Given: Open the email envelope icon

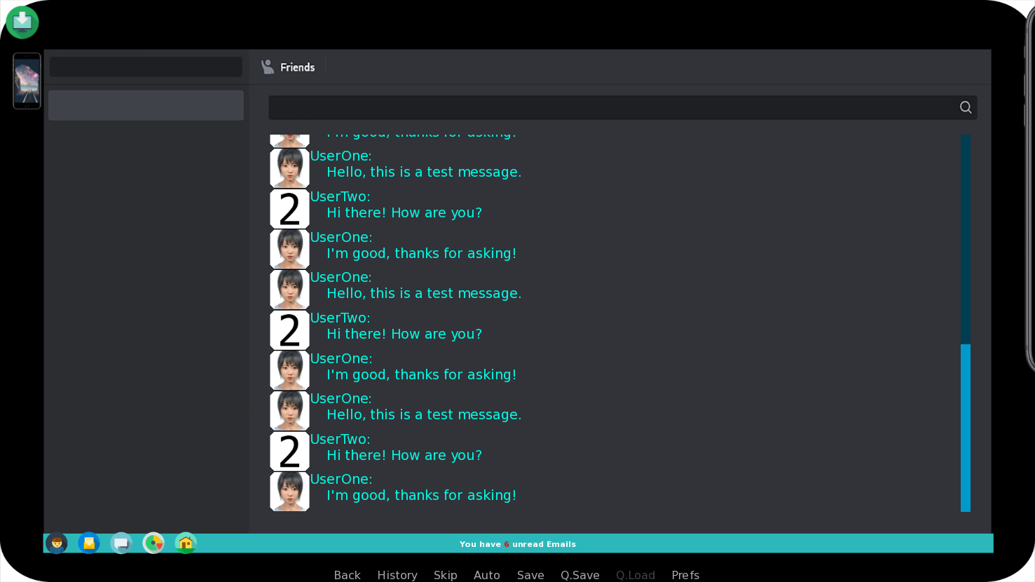Looking at the screenshot, I should click(89, 543).
